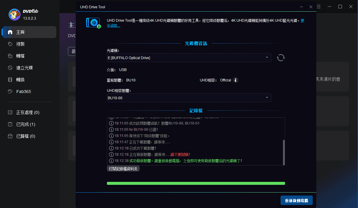Click the 重新啟動電腦 restart button
This screenshot has width=358, height=208.
296,201
